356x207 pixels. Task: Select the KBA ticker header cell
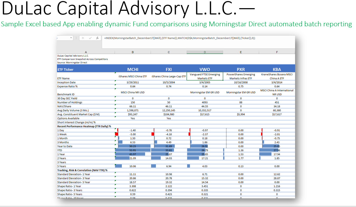click(277, 69)
